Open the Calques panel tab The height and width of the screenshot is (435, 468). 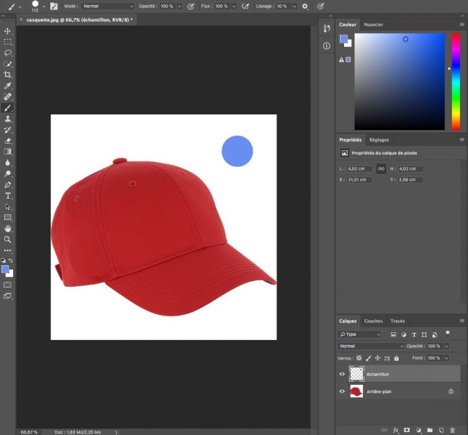pyautogui.click(x=348, y=321)
